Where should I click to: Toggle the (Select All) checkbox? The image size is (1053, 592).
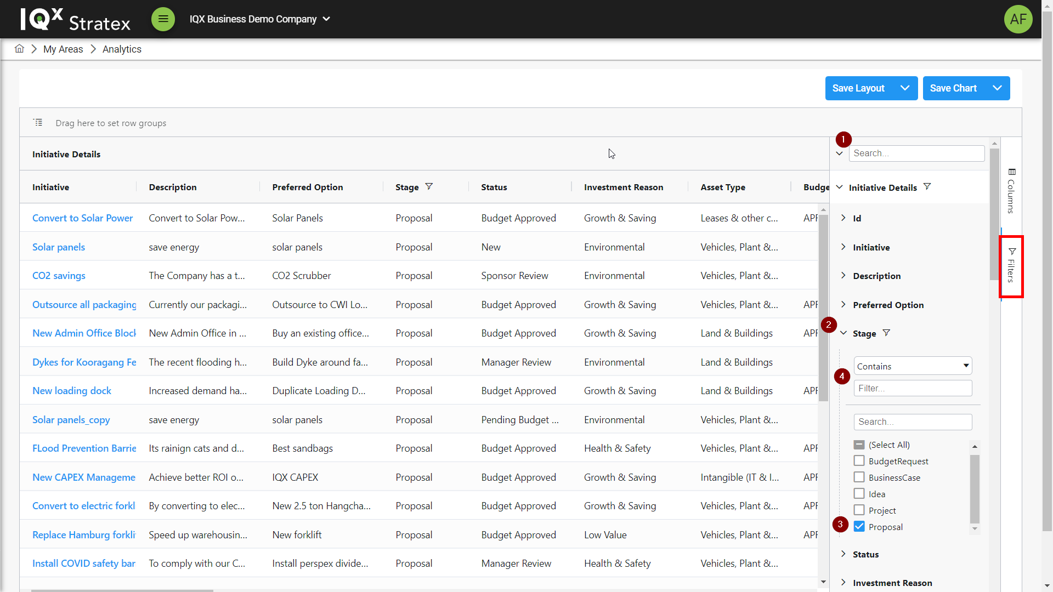coord(859,445)
